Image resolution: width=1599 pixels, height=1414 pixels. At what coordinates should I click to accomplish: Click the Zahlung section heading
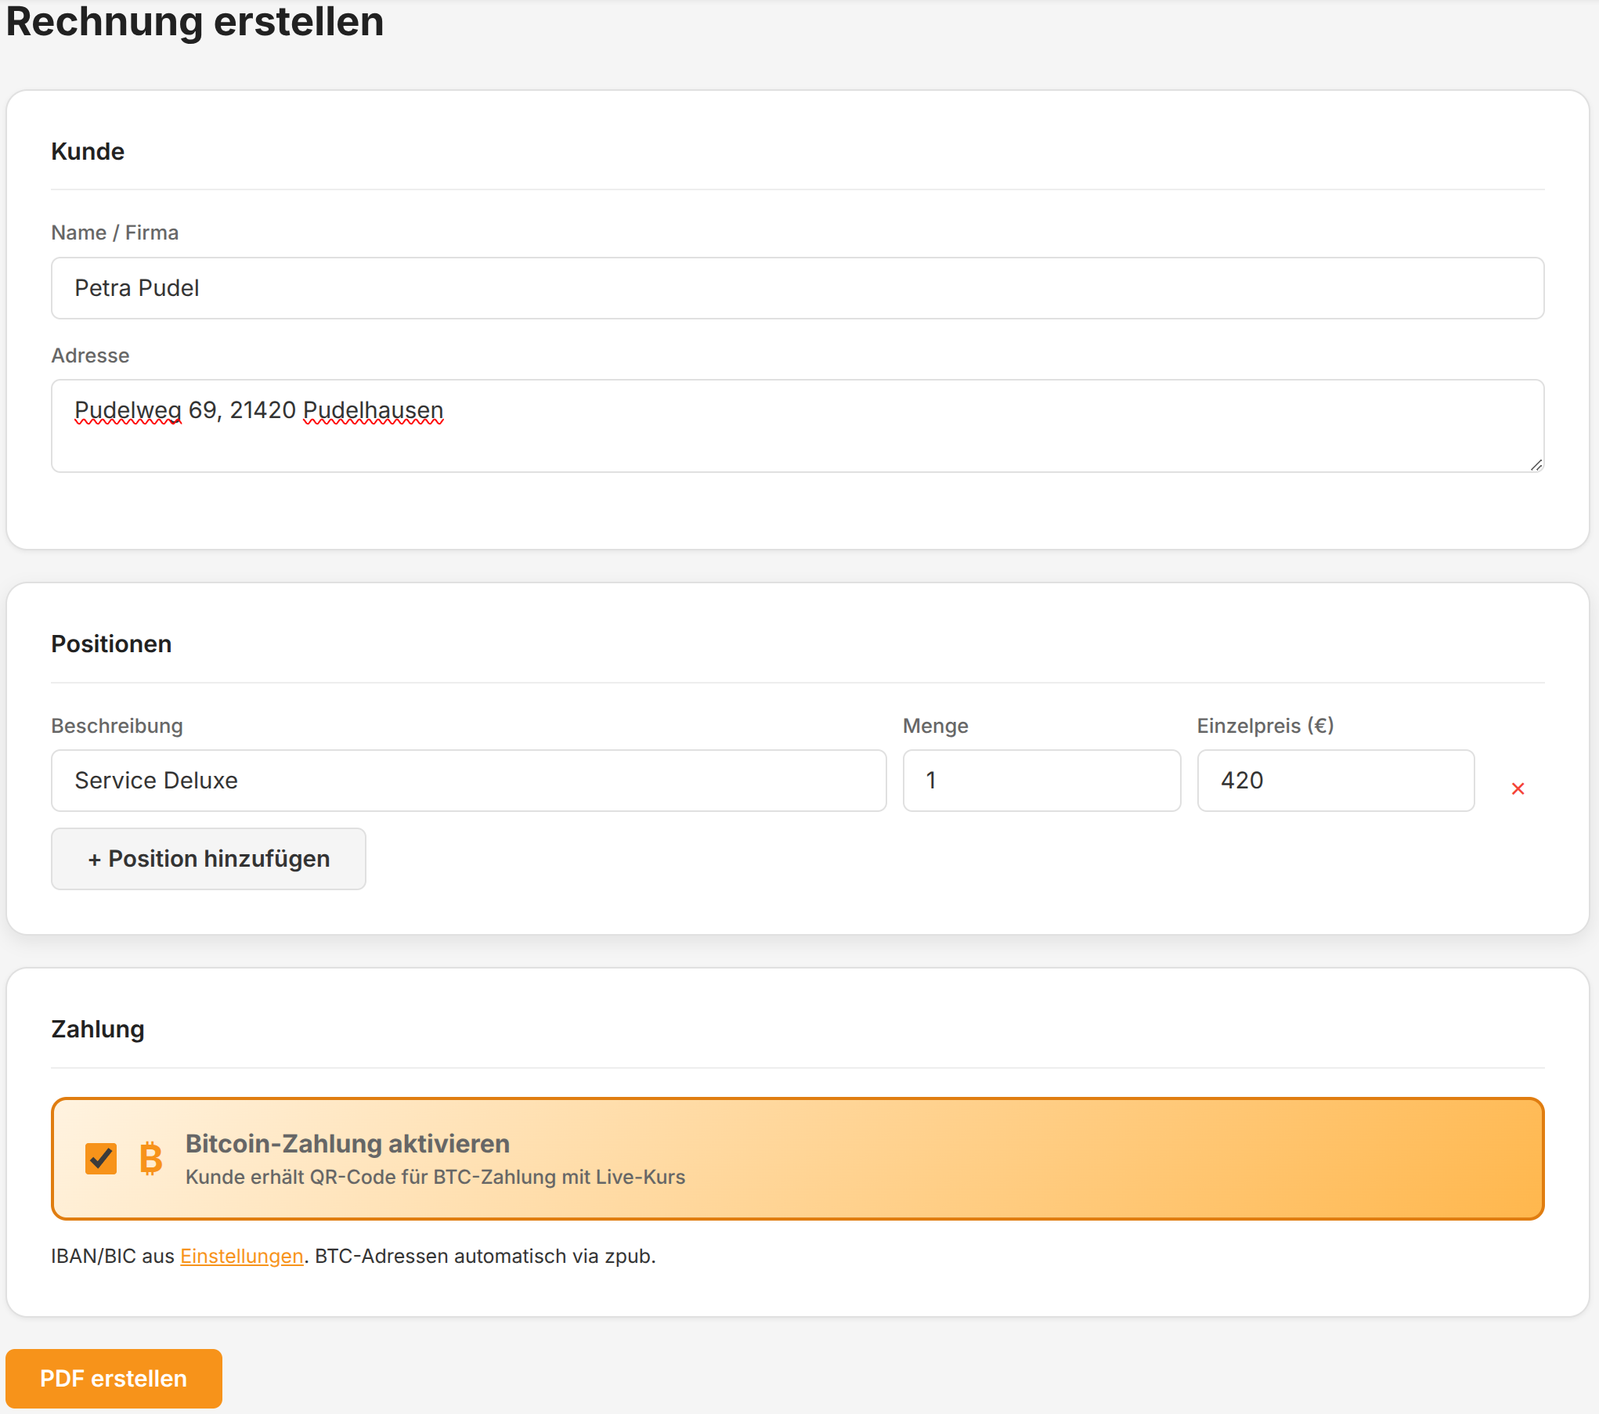coord(98,1029)
